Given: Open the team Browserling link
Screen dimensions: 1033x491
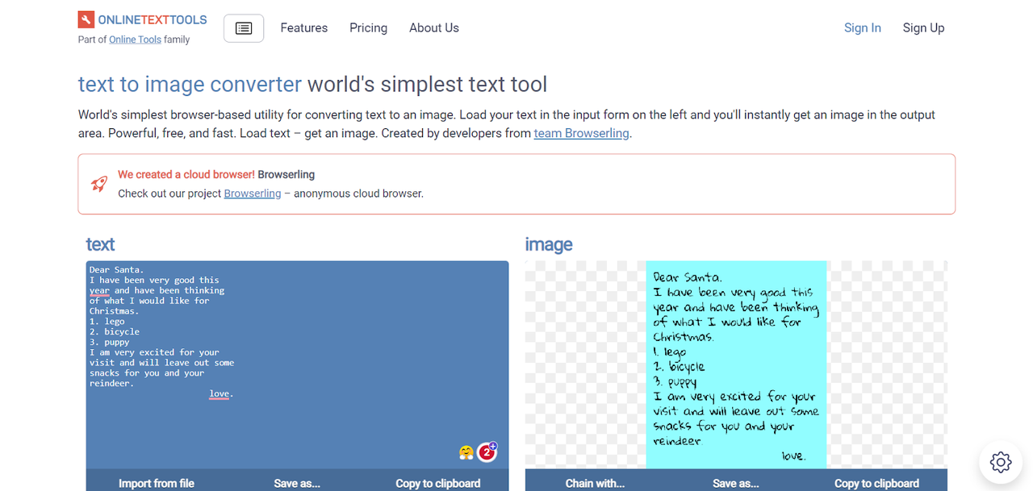Looking at the screenshot, I should 581,133.
